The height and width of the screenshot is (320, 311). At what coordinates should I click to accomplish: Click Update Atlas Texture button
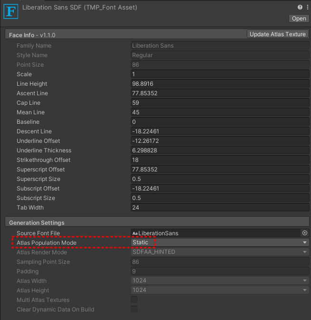tap(277, 34)
